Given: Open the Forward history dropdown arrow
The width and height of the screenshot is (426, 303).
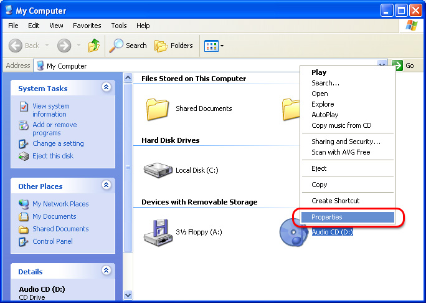Looking at the screenshot, I should pyautogui.click(x=79, y=45).
